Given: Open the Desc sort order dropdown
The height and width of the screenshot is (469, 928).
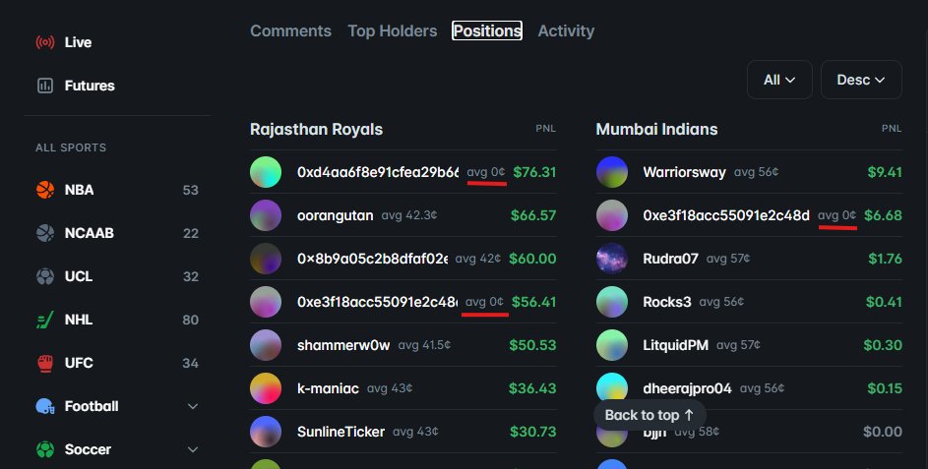Looking at the screenshot, I should [x=861, y=80].
